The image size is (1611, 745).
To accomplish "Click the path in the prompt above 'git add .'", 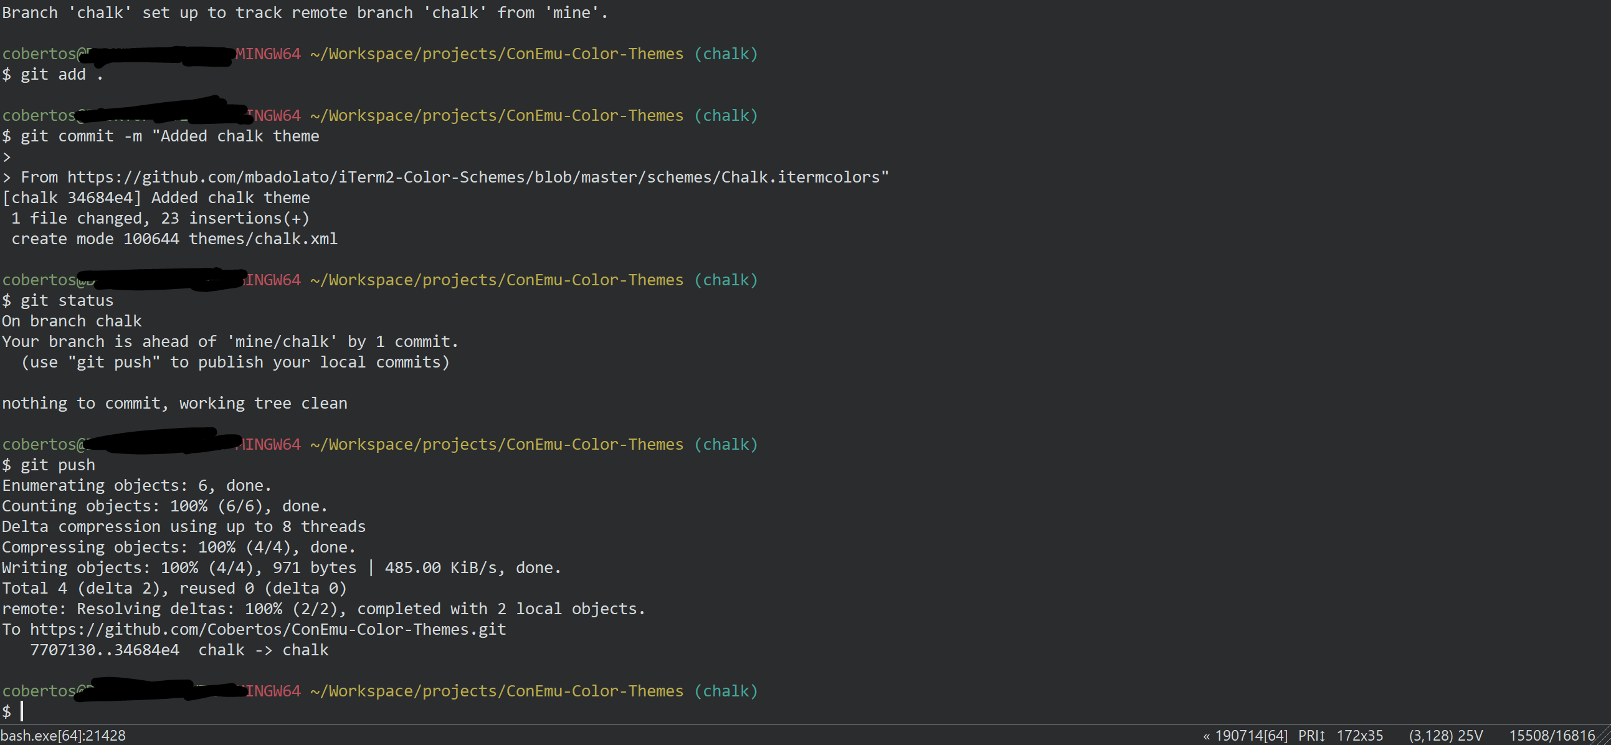I will point(497,54).
